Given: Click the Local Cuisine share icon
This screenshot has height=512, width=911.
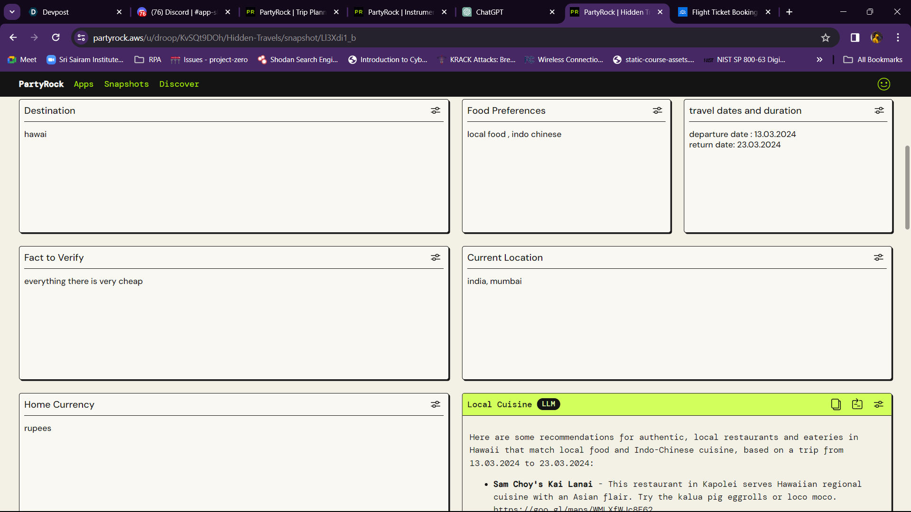Looking at the screenshot, I should (x=857, y=404).
